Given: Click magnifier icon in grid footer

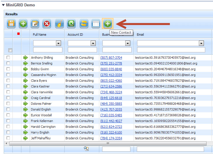Looking at the screenshot, I should [x=86, y=148].
